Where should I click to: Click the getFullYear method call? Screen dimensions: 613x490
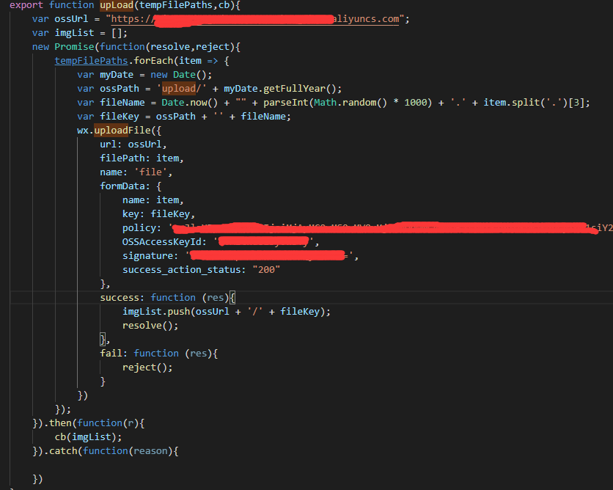294,89
